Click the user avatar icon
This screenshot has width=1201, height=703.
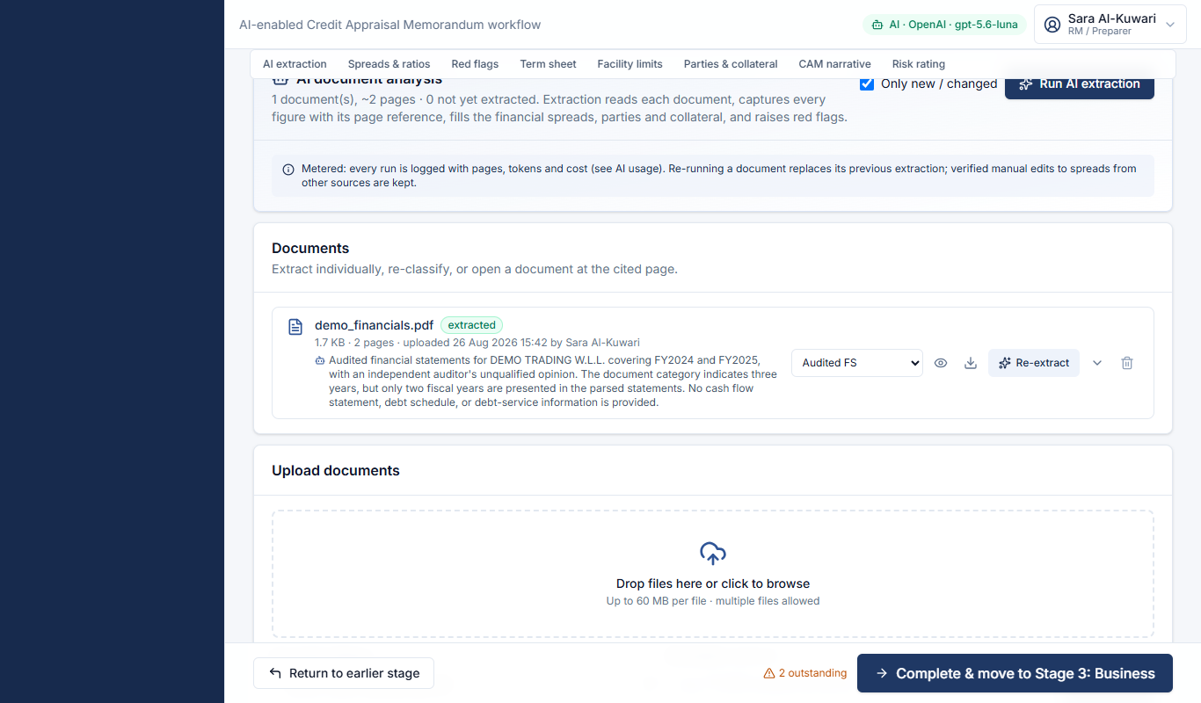(1052, 25)
